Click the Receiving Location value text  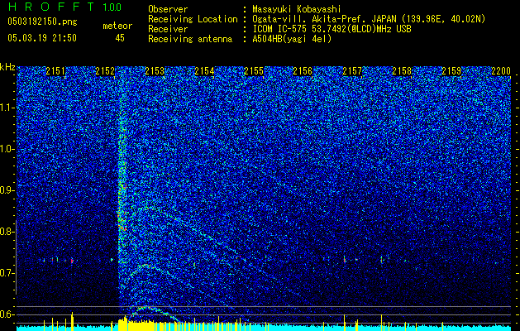pyautogui.click(x=369, y=19)
